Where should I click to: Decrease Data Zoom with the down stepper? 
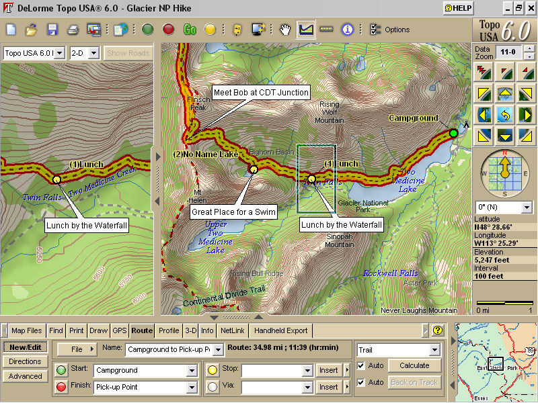(x=529, y=56)
